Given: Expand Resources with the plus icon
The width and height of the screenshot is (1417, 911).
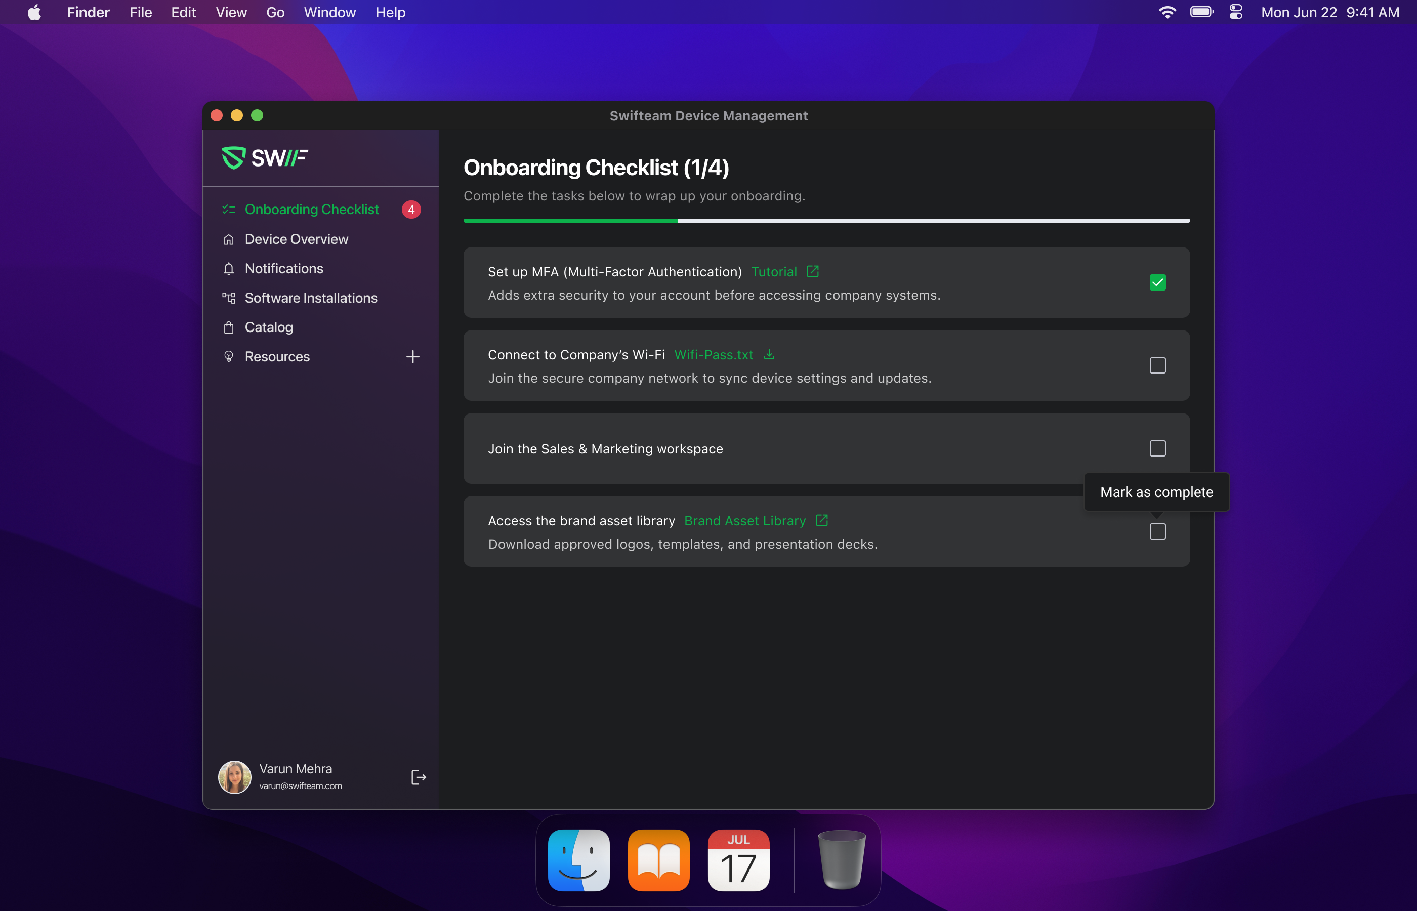Looking at the screenshot, I should click(x=413, y=357).
